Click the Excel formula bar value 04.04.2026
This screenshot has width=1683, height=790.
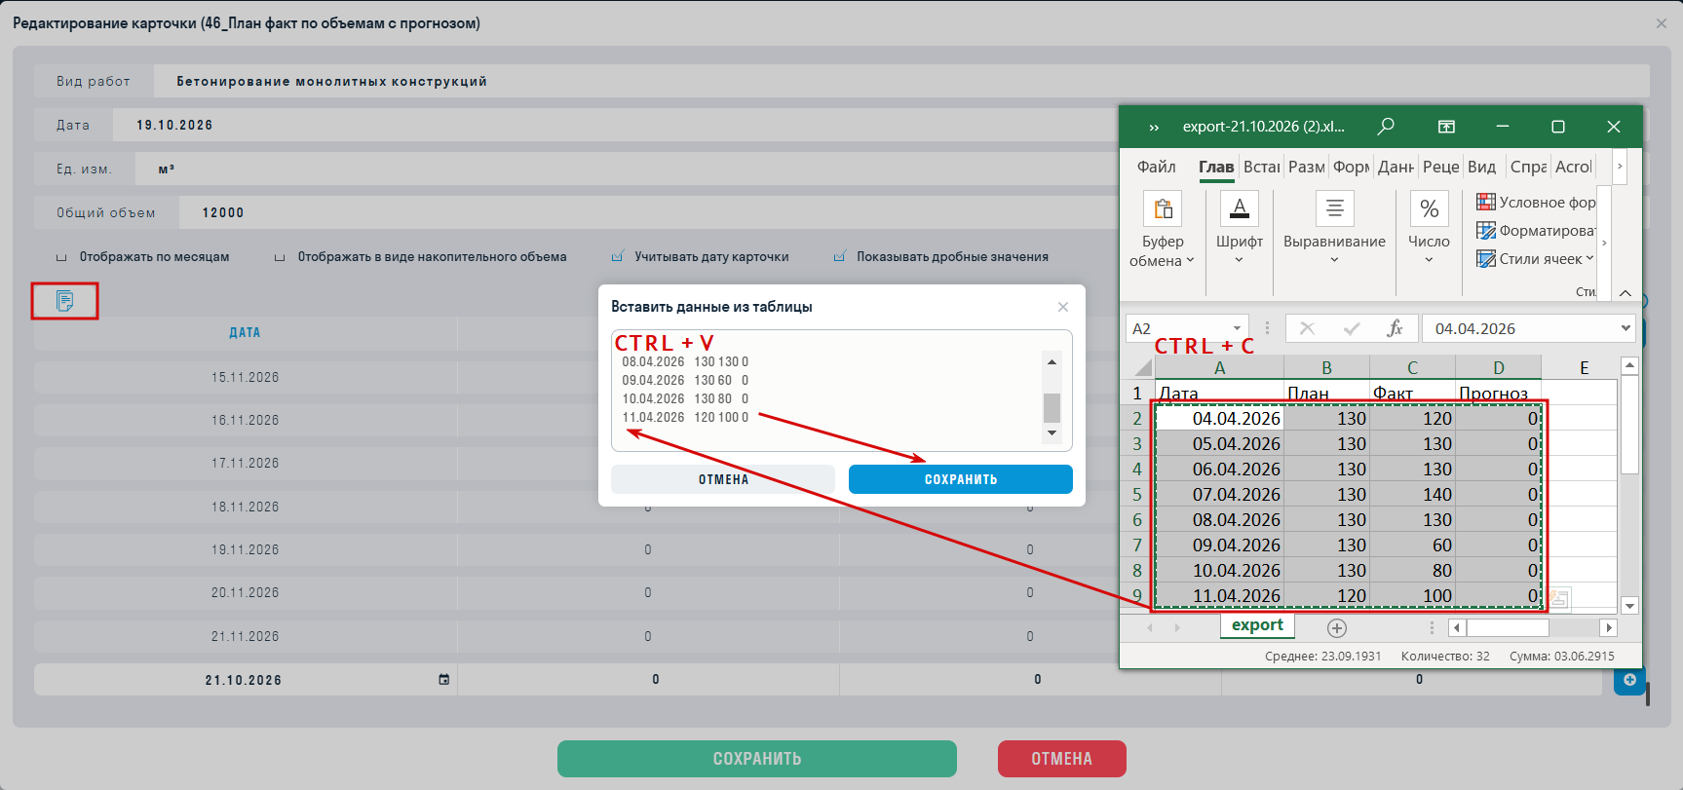click(x=1475, y=329)
